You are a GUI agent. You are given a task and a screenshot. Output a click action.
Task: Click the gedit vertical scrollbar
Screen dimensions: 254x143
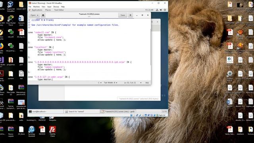click(x=151, y=47)
